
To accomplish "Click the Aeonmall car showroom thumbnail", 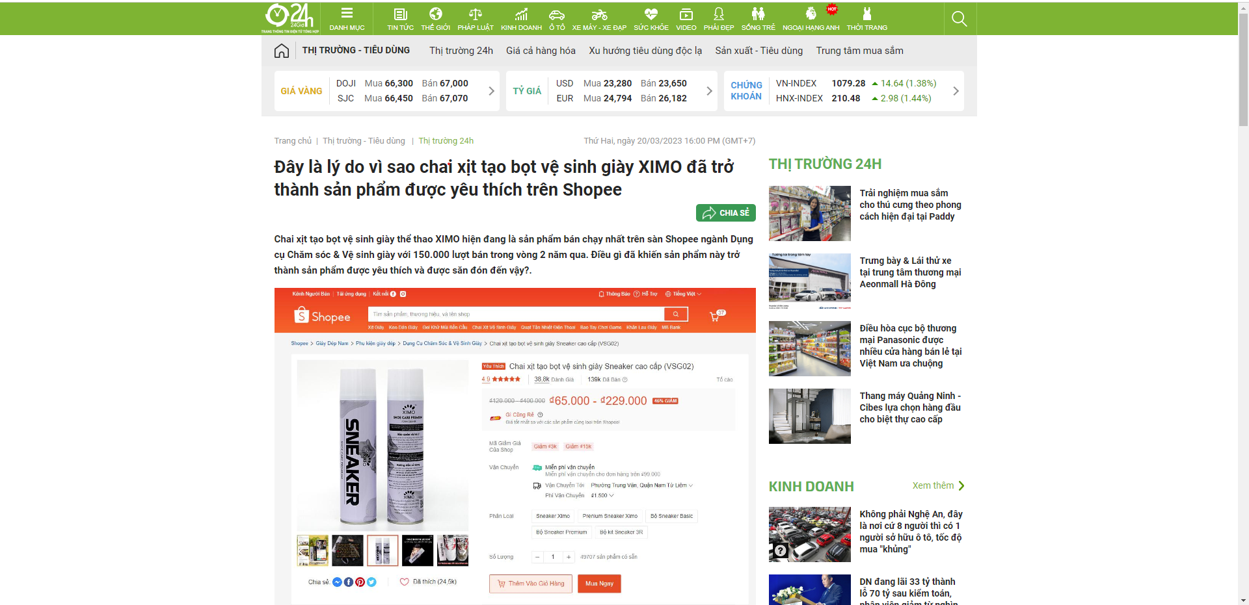I will [x=810, y=281].
